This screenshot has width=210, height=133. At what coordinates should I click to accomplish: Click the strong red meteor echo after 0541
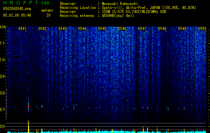click(28, 106)
